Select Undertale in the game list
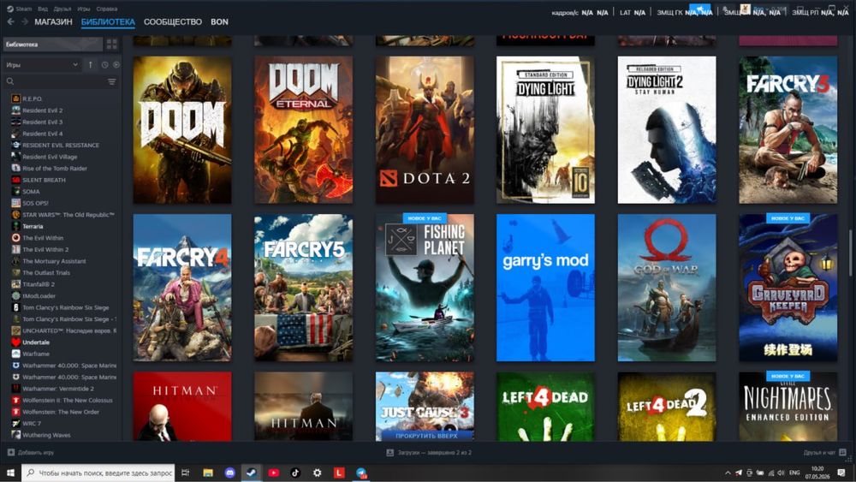The image size is (856, 482). pyautogui.click(x=35, y=342)
